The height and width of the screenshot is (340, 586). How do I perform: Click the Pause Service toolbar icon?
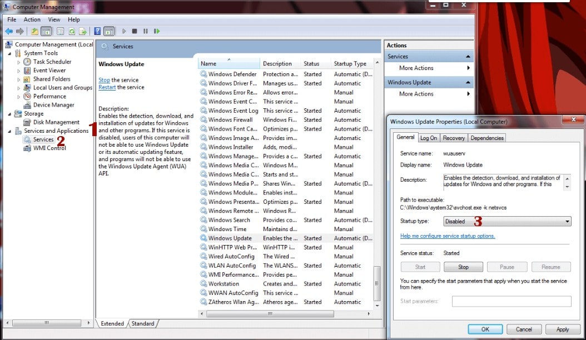point(145,31)
